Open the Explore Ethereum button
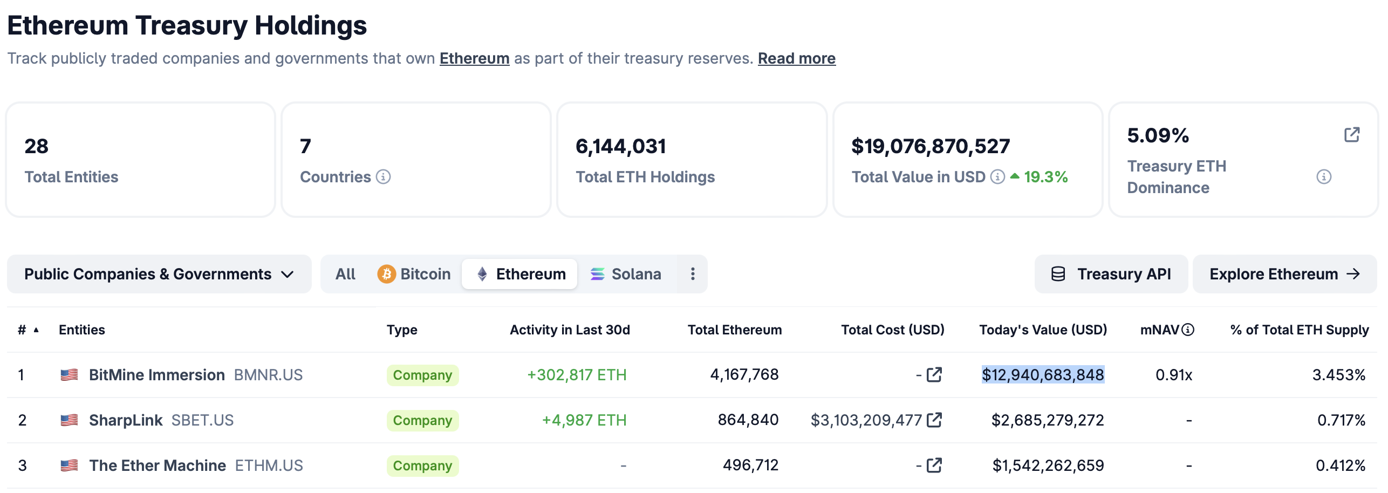This screenshot has height=493, width=1388. (1284, 274)
